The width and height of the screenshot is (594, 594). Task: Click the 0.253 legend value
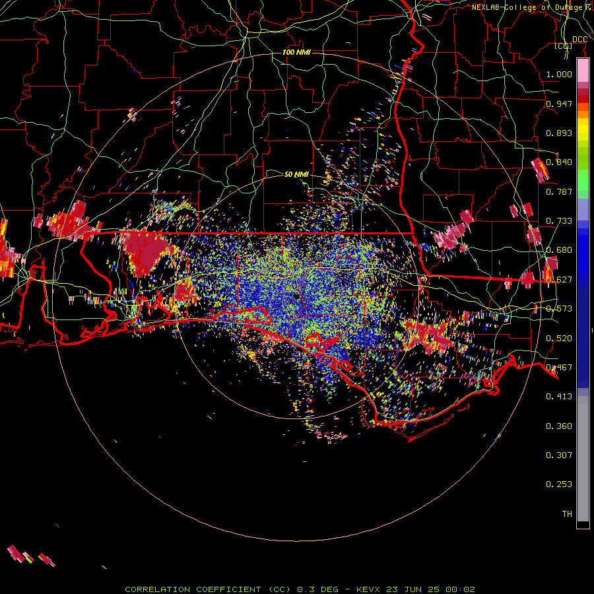coord(559,484)
